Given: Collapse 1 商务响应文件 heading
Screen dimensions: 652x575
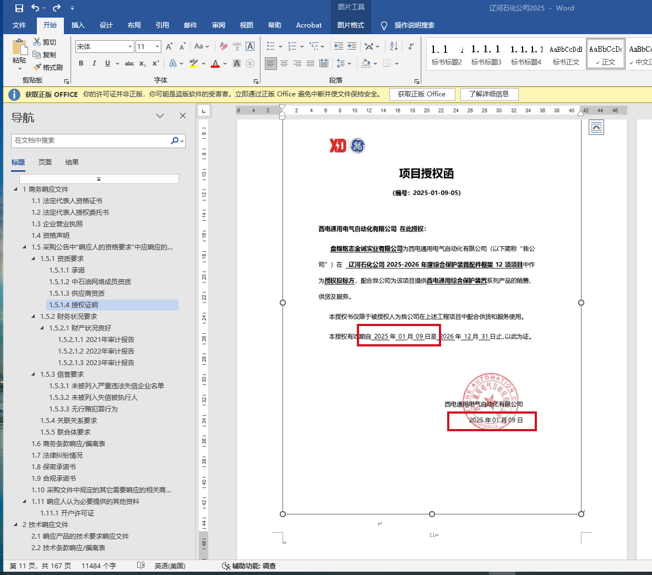Looking at the screenshot, I should pyautogui.click(x=16, y=189).
